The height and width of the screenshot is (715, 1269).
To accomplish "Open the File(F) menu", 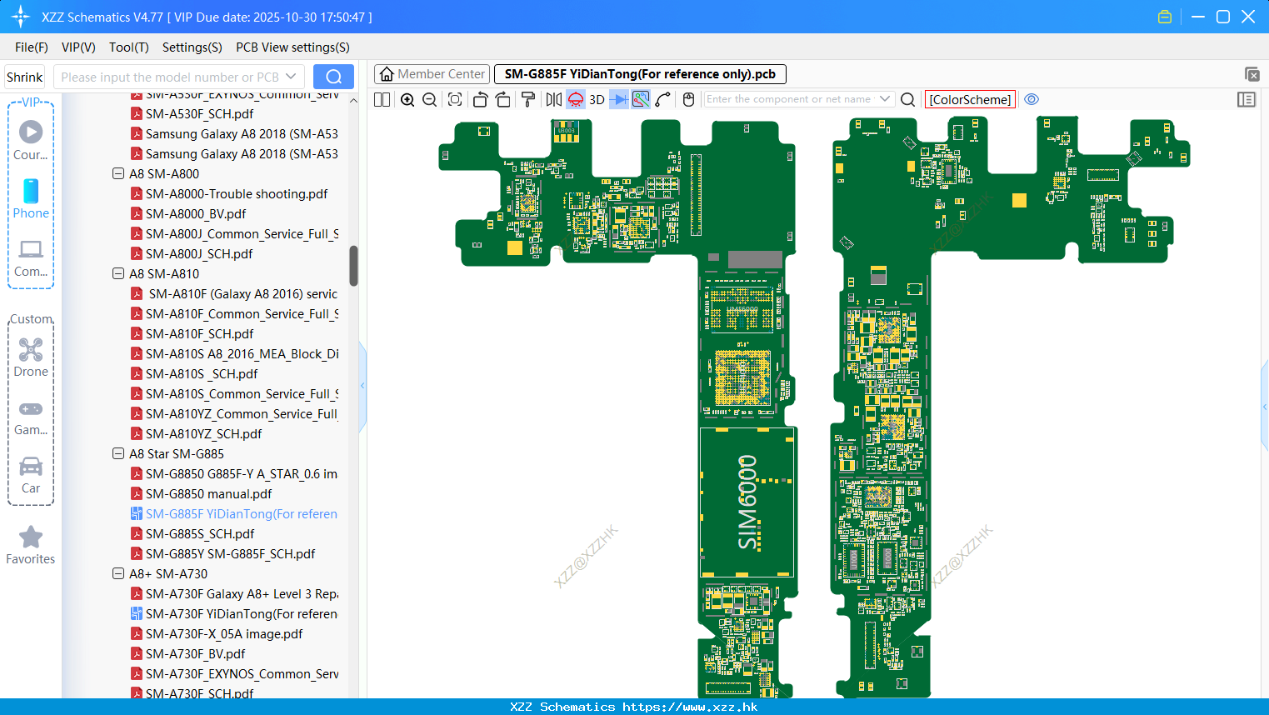I will pyautogui.click(x=32, y=47).
